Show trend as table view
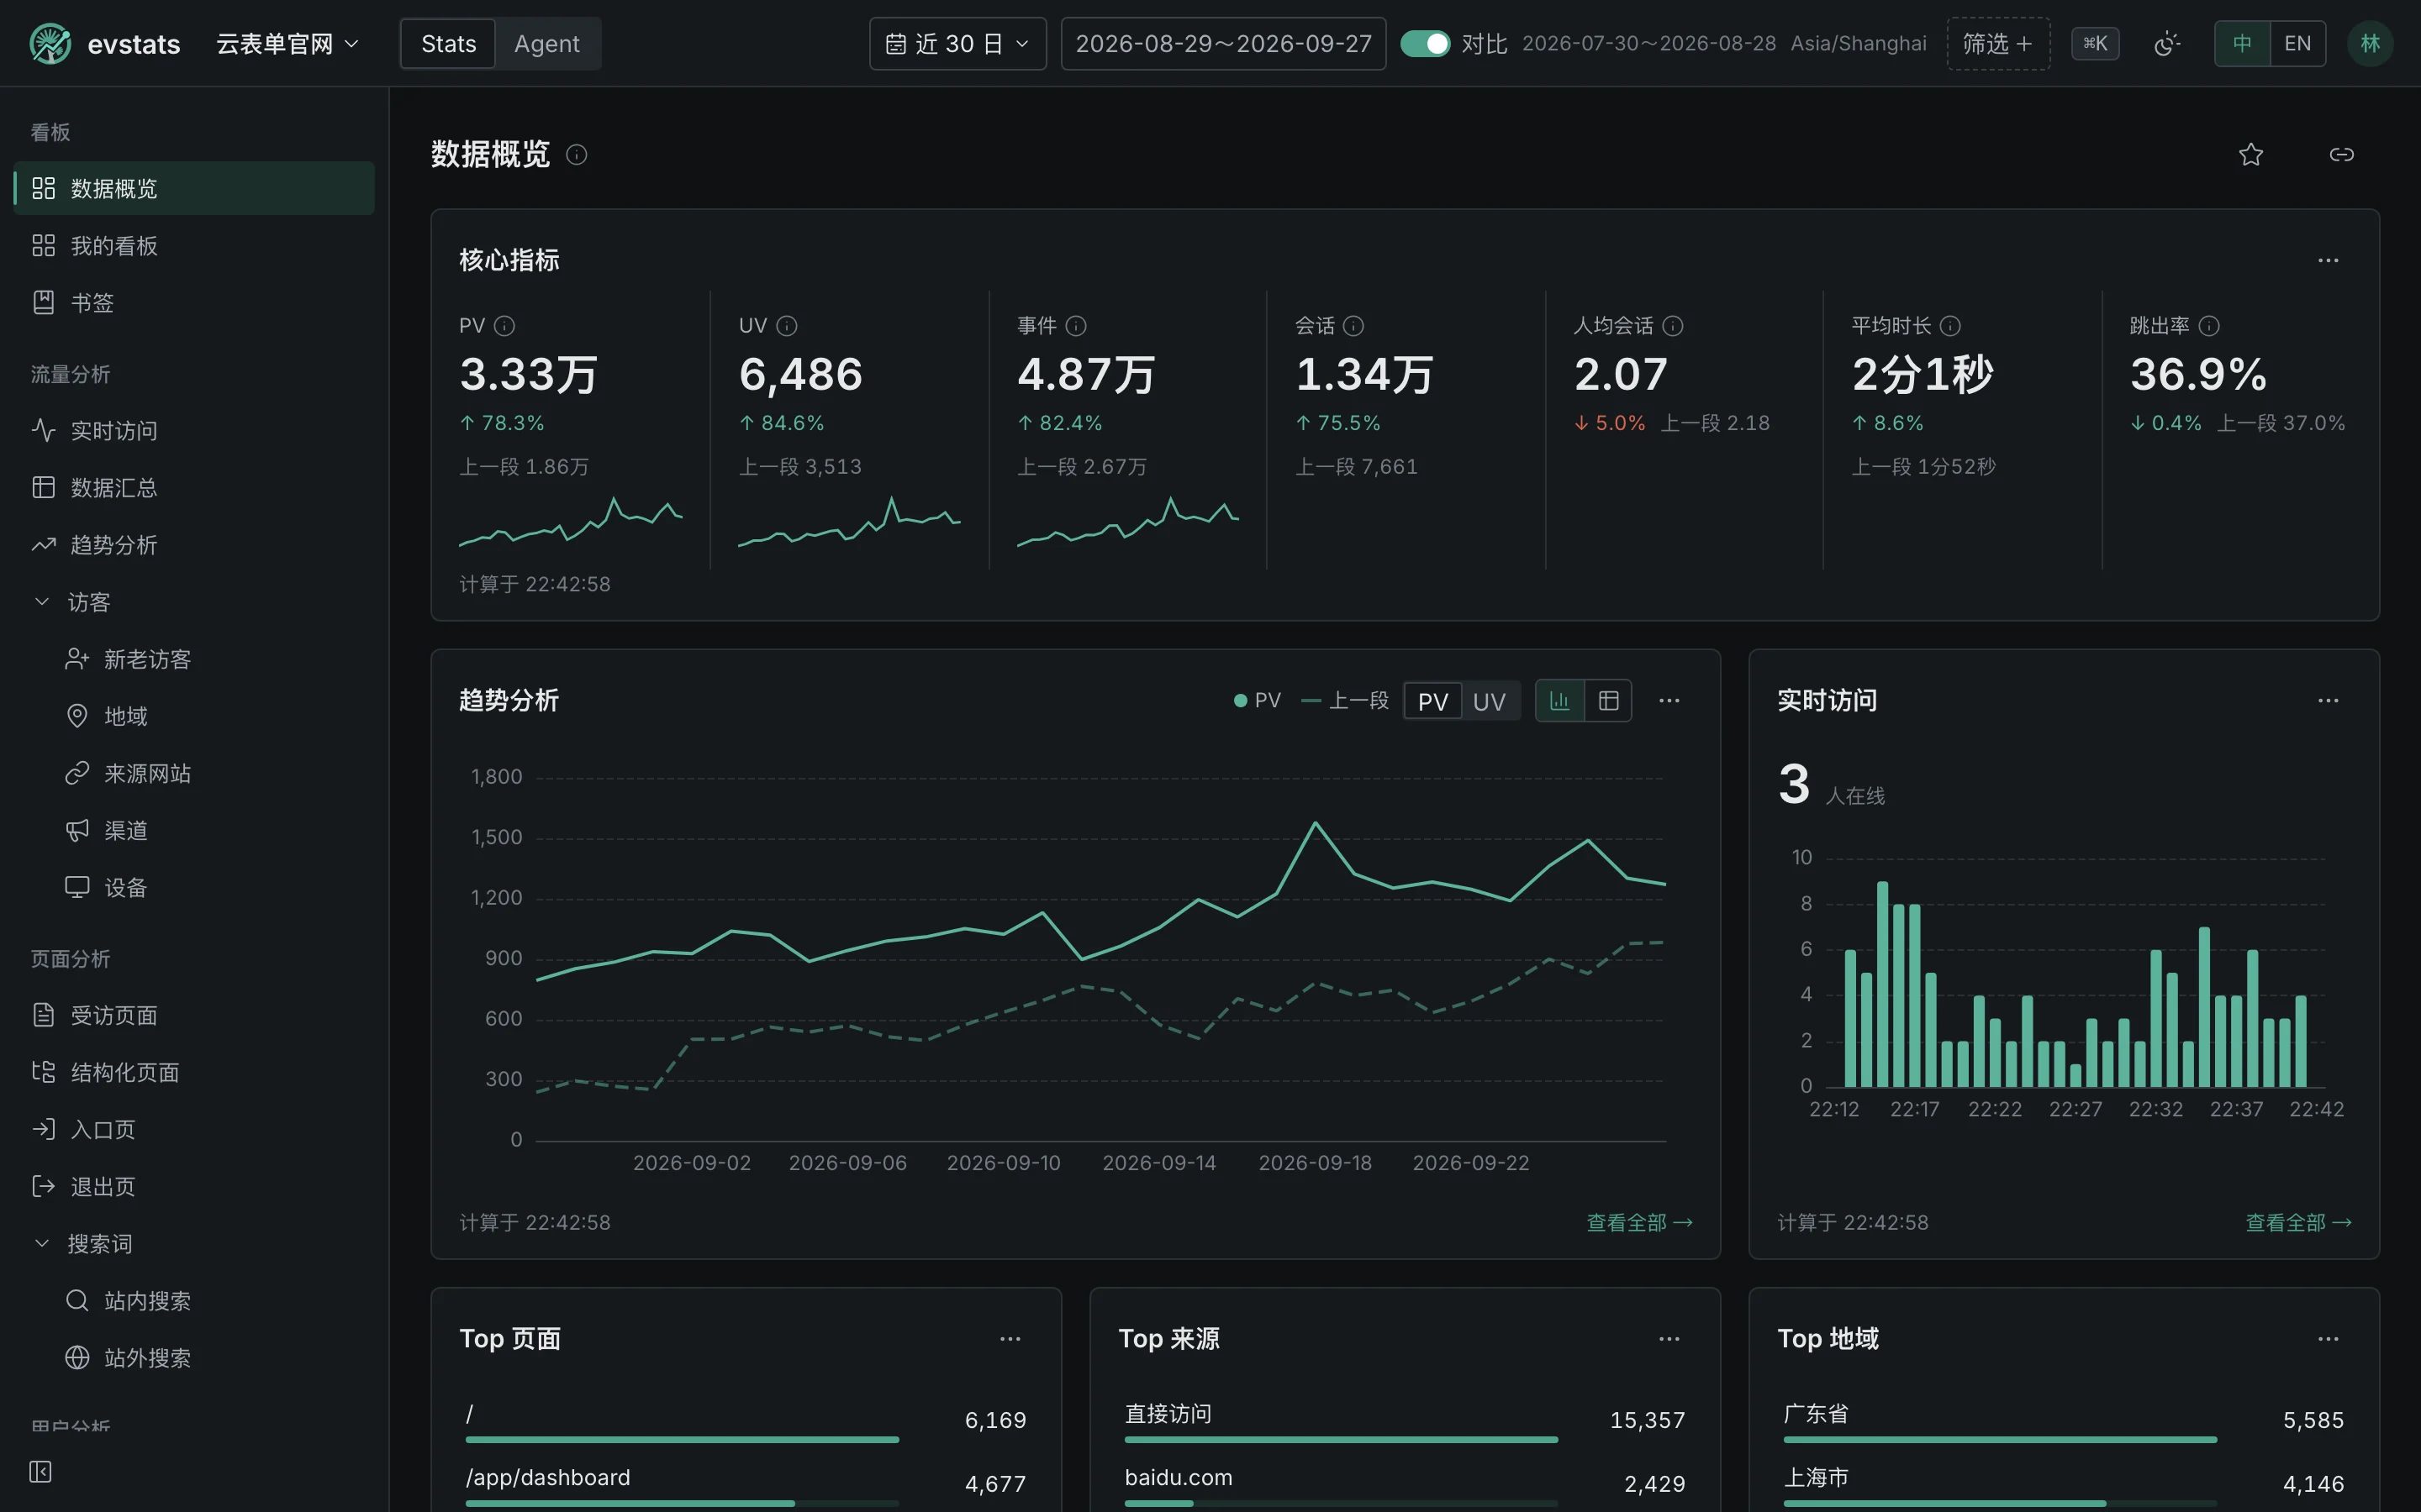This screenshot has width=2421, height=1512. click(1607, 701)
